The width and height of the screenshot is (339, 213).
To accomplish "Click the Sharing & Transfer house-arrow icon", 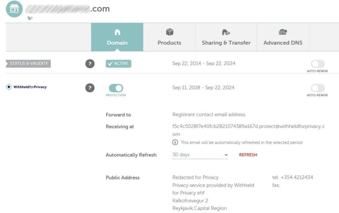I will coord(226,32).
